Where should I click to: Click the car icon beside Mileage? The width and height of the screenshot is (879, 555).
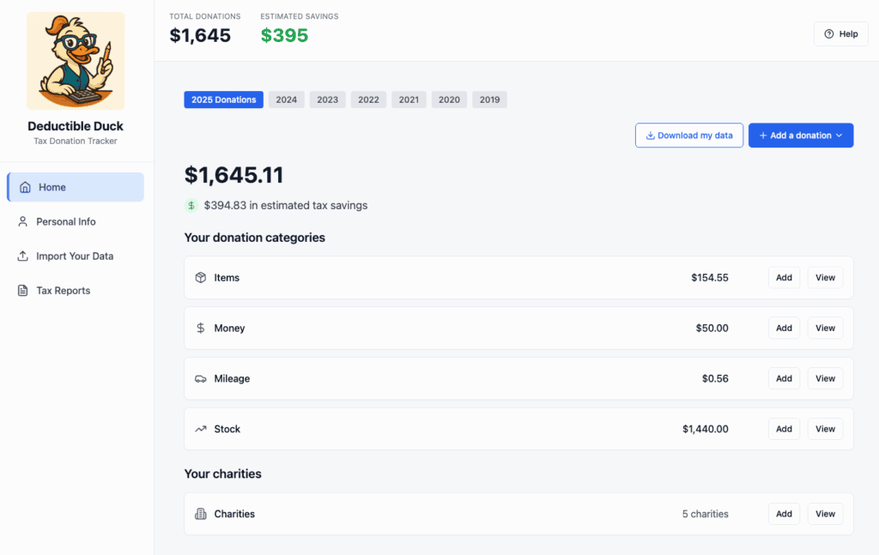click(201, 379)
